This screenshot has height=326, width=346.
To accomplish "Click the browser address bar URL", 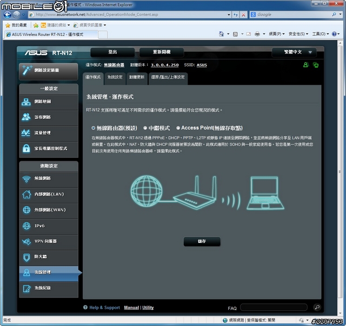I will pyautogui.click(x=130, y=15).
